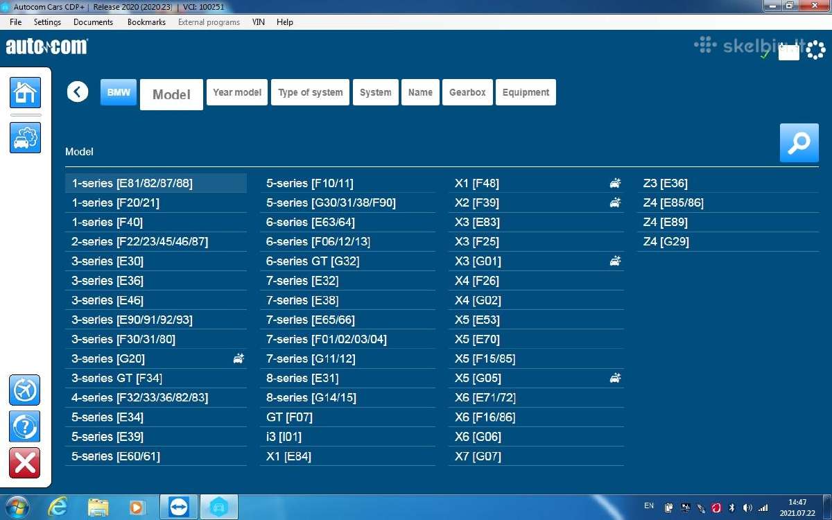Choose 1-series [F20/21]

pos(156,202)
